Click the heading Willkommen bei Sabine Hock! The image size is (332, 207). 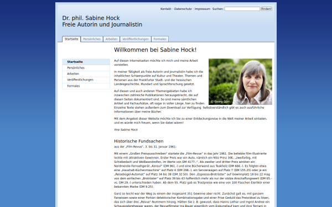pyautogui.click(x=155, y=50)
